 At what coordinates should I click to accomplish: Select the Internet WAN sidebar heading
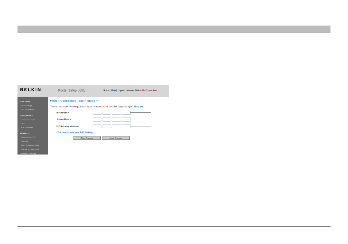26,115
